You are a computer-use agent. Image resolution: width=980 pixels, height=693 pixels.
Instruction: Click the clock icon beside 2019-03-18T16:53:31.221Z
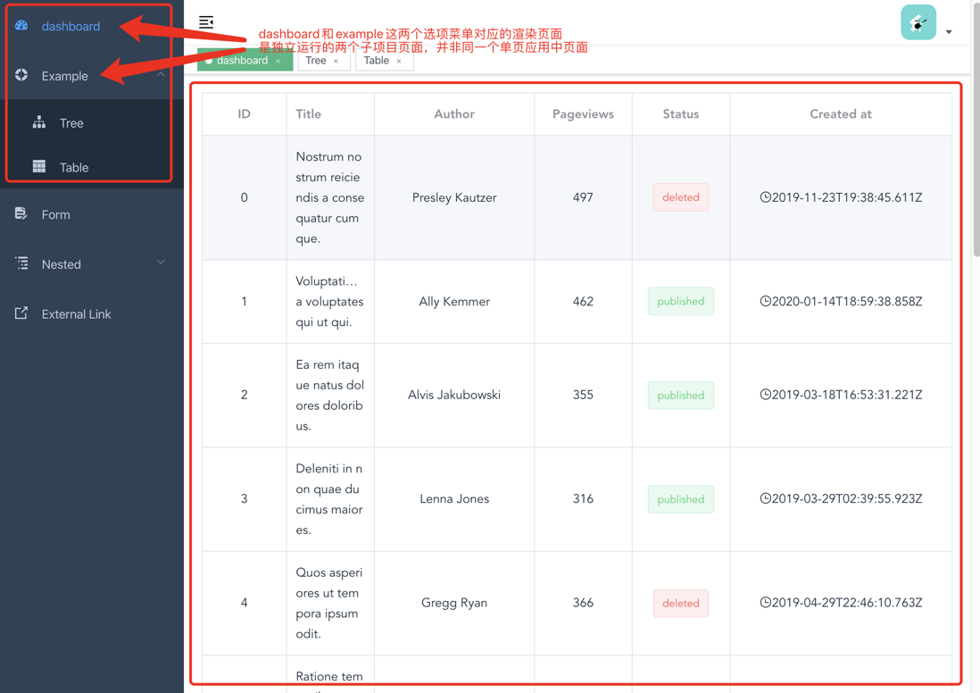(765, 394)
